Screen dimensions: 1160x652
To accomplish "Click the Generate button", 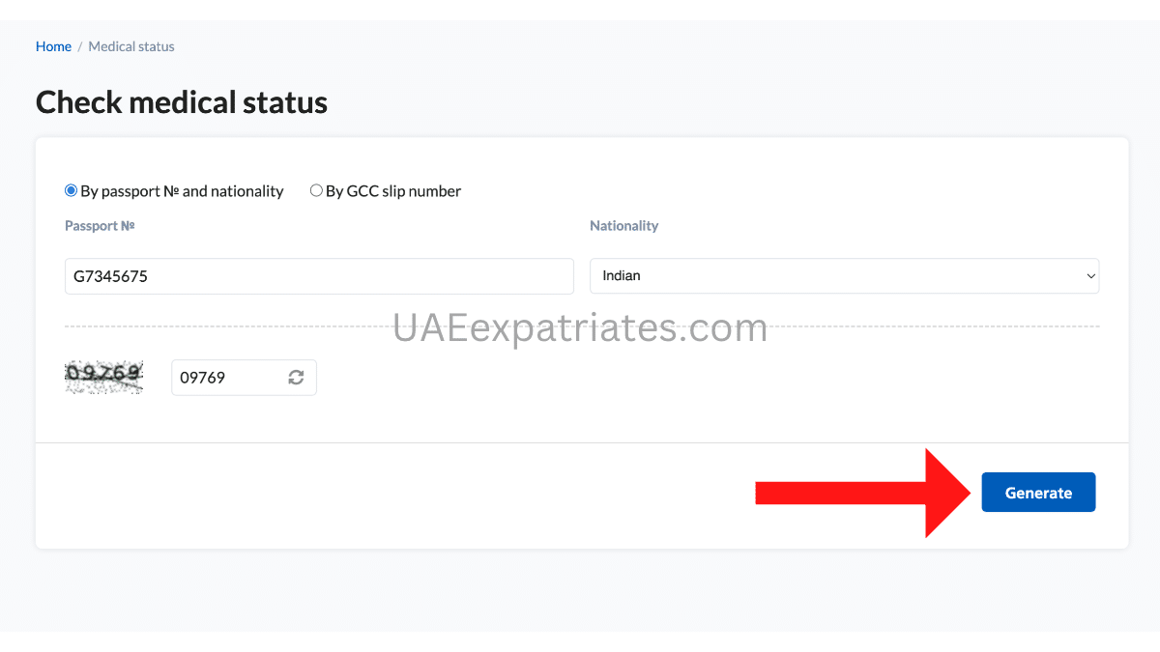I will pos(1038,492).
